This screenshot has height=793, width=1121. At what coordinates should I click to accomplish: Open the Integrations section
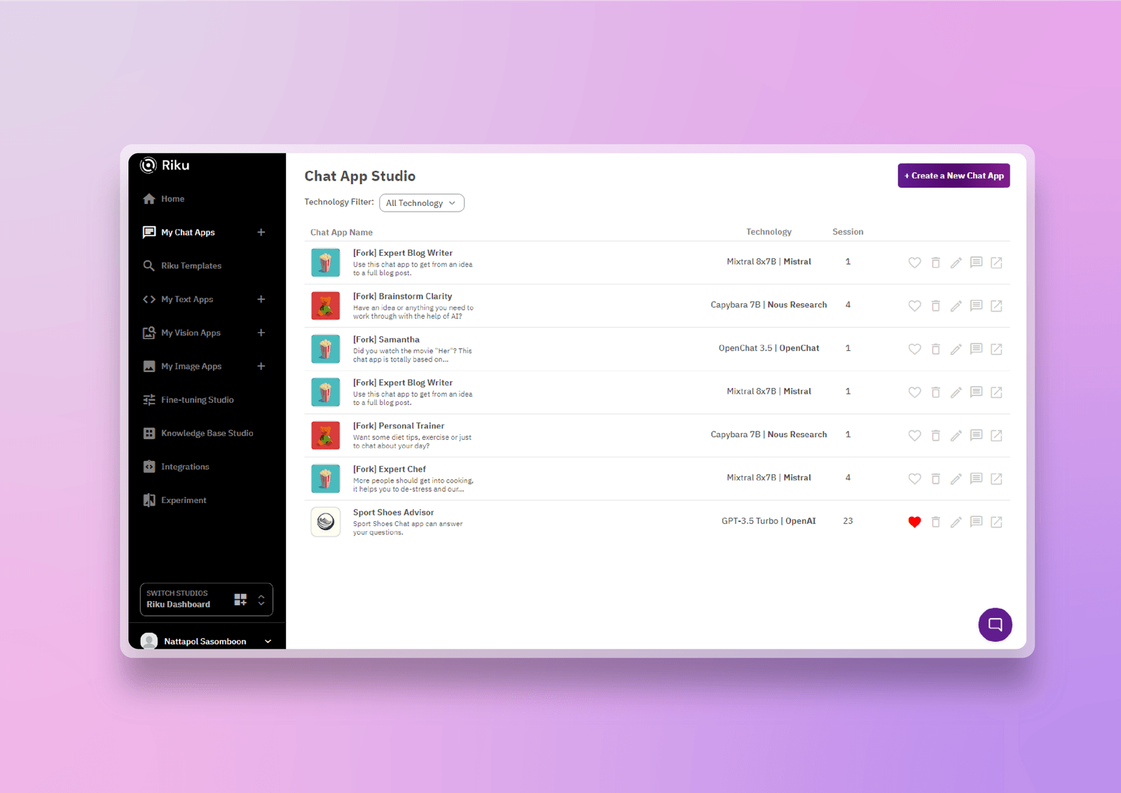click(184, 467)
